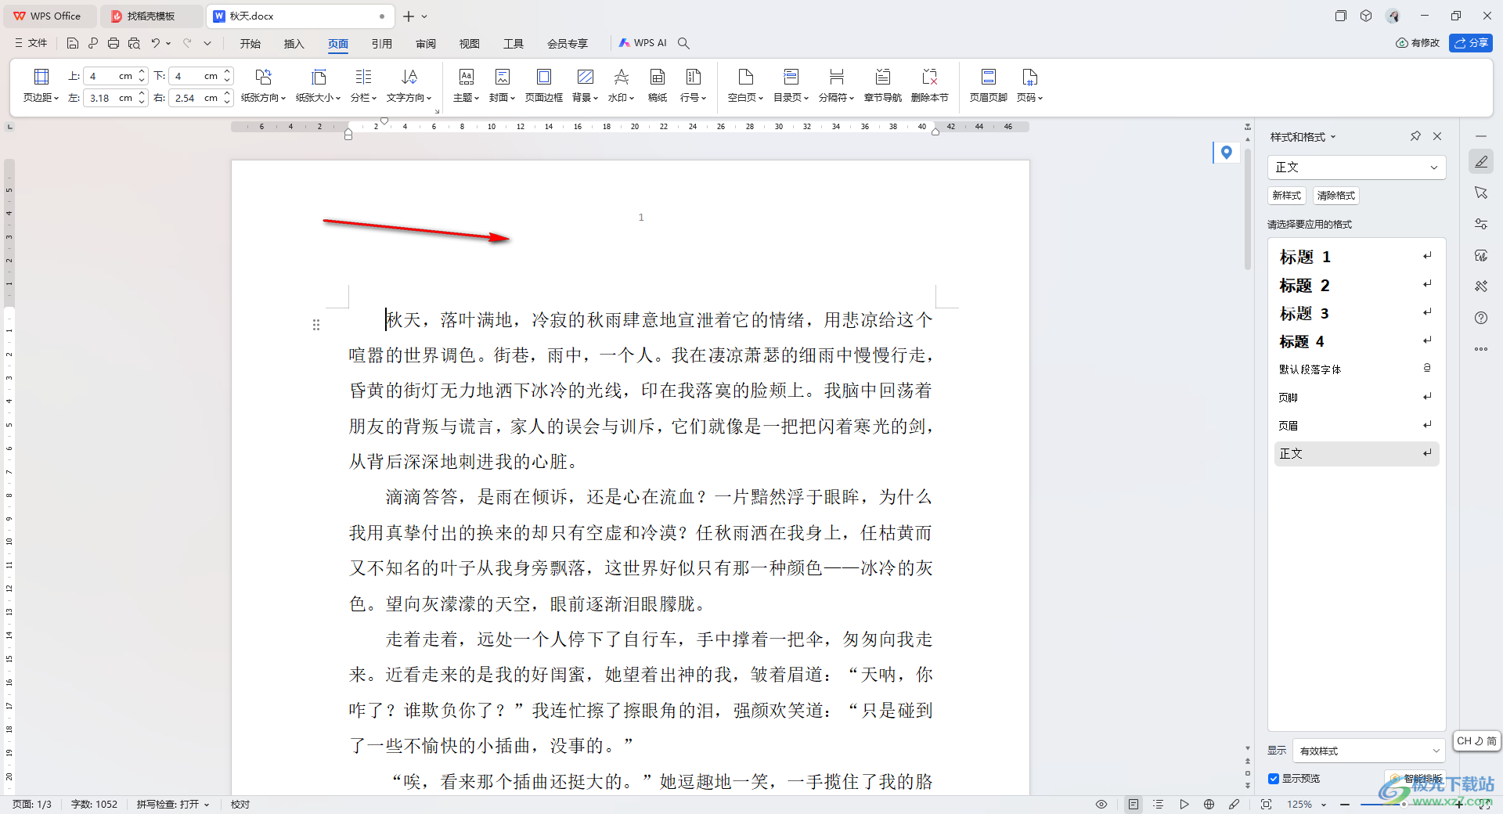
Task: Click the zoom out minus button
Action: coord(1345,805)
